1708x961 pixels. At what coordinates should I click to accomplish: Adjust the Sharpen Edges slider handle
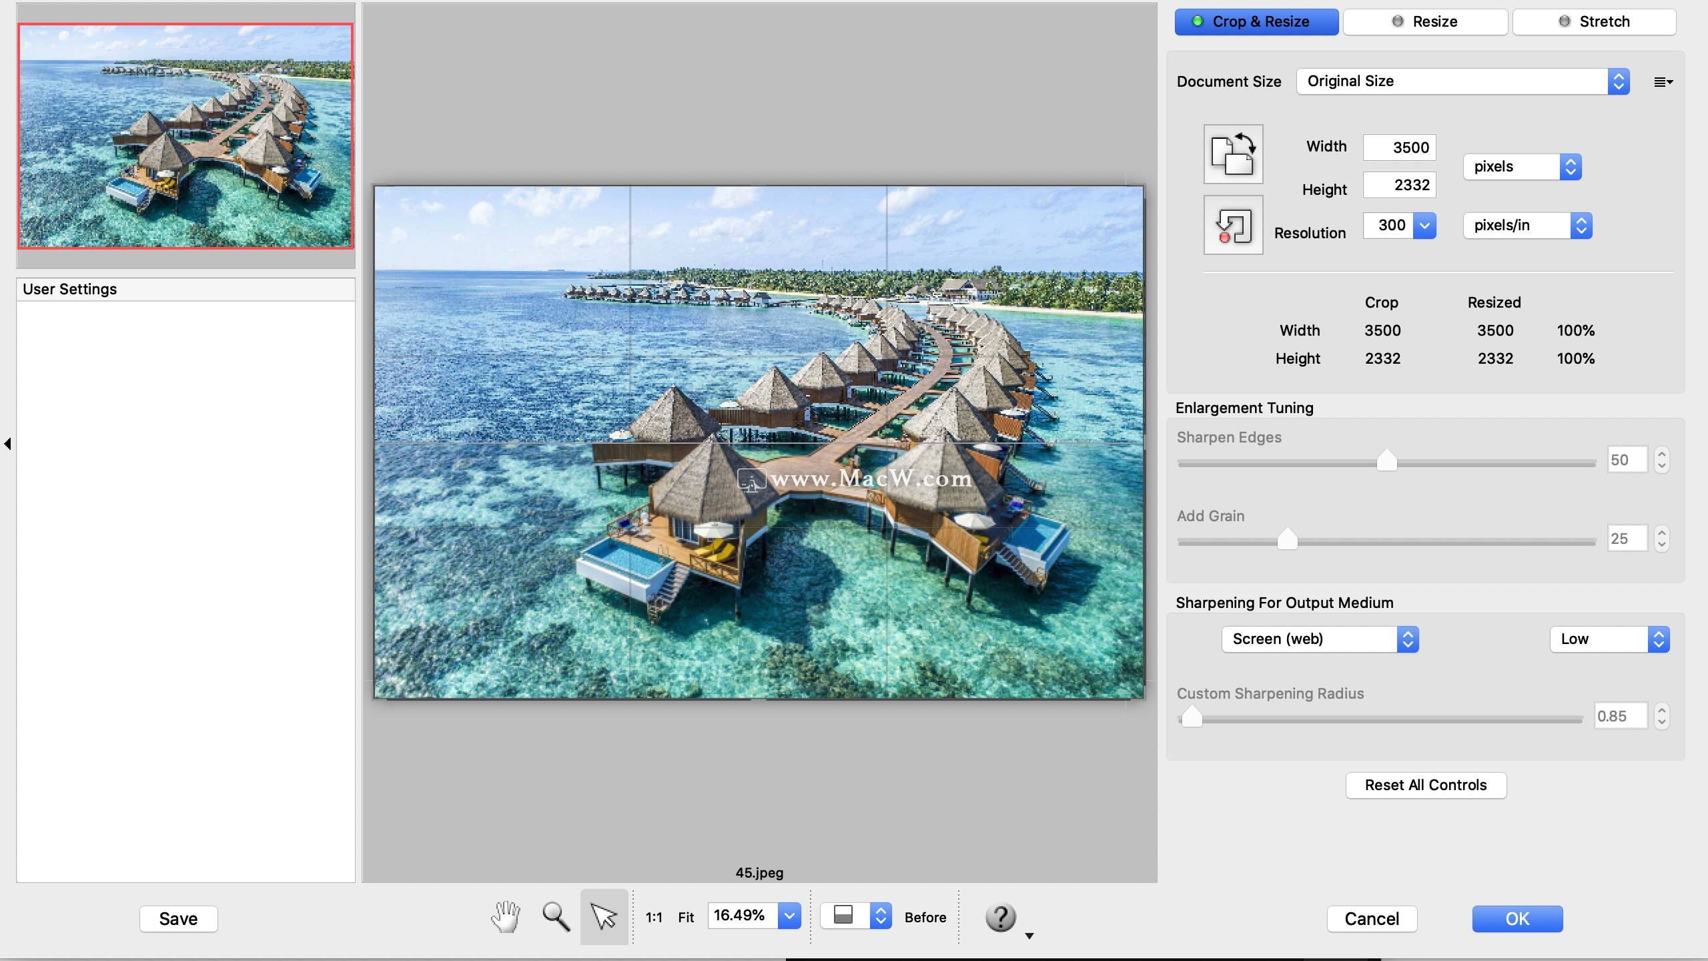[1386, 460]
